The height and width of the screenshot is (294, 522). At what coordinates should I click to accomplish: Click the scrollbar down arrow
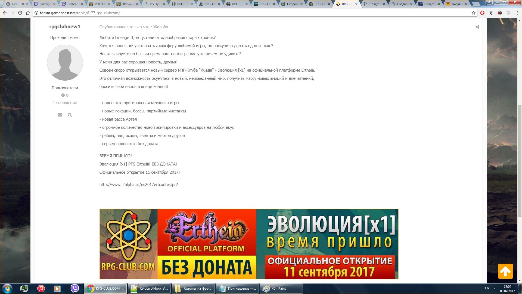point(520,281)
